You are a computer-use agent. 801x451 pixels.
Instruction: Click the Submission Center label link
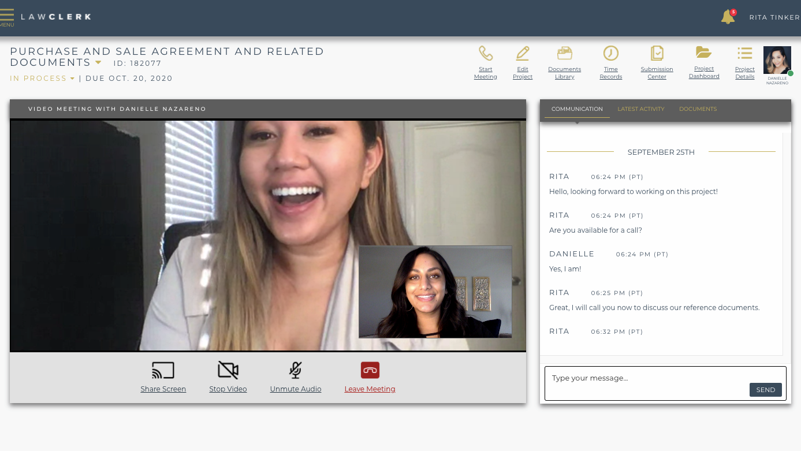point(657,73)
